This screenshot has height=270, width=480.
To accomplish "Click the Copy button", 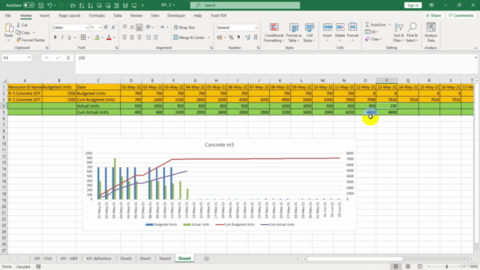I will pyautogui.click(x=23, y=32).
